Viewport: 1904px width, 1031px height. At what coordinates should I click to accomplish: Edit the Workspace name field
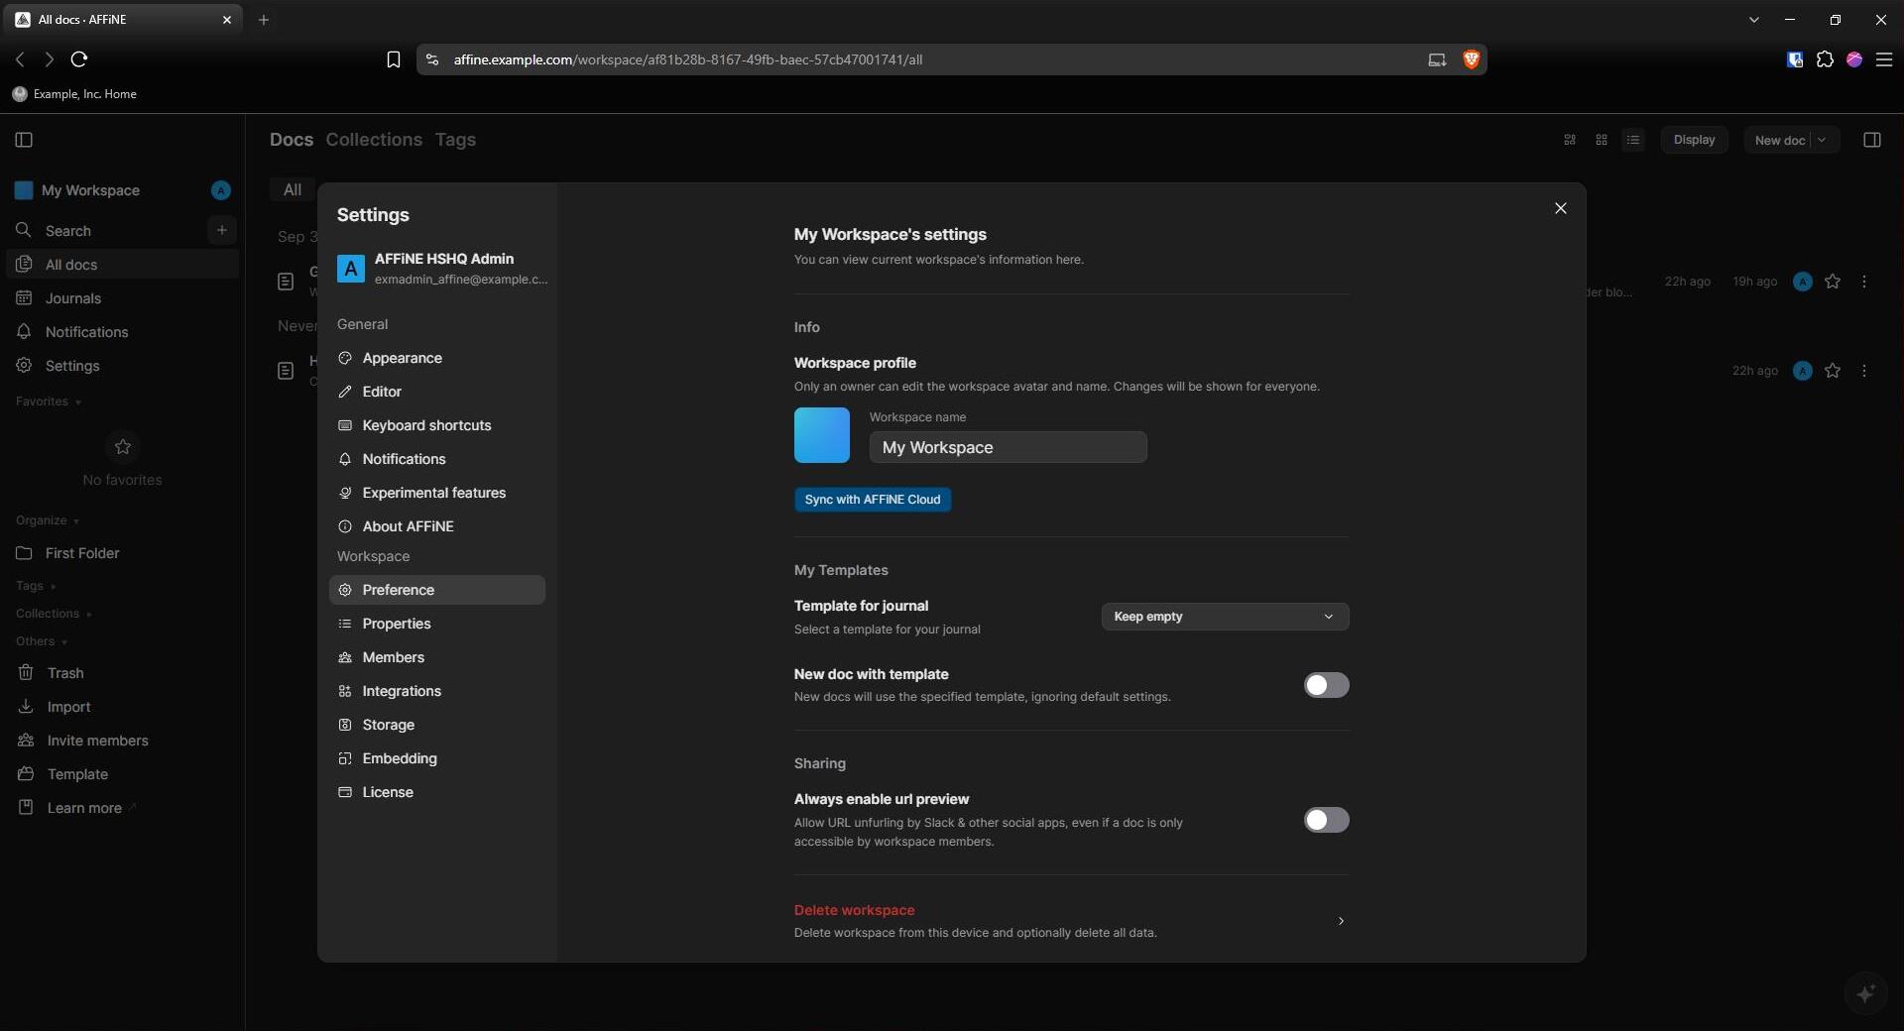[x=1009, y=447]
